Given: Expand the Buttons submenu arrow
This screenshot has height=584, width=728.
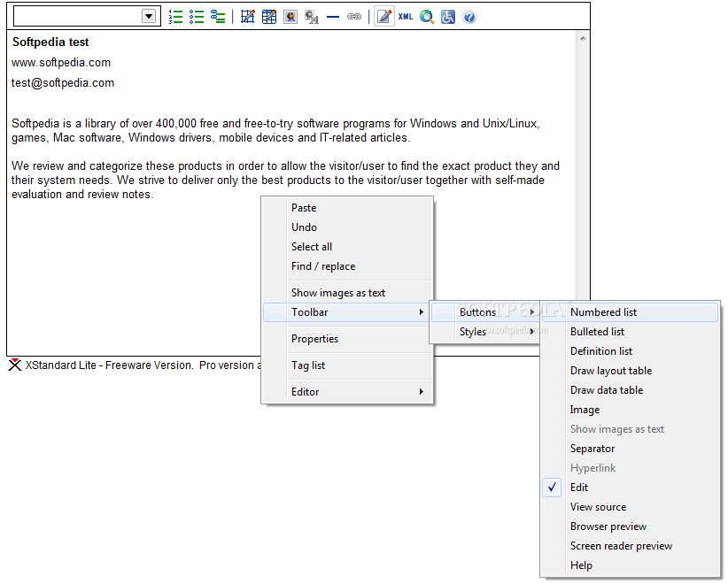Looking at the screenshot, I should [x=532, y=312].
